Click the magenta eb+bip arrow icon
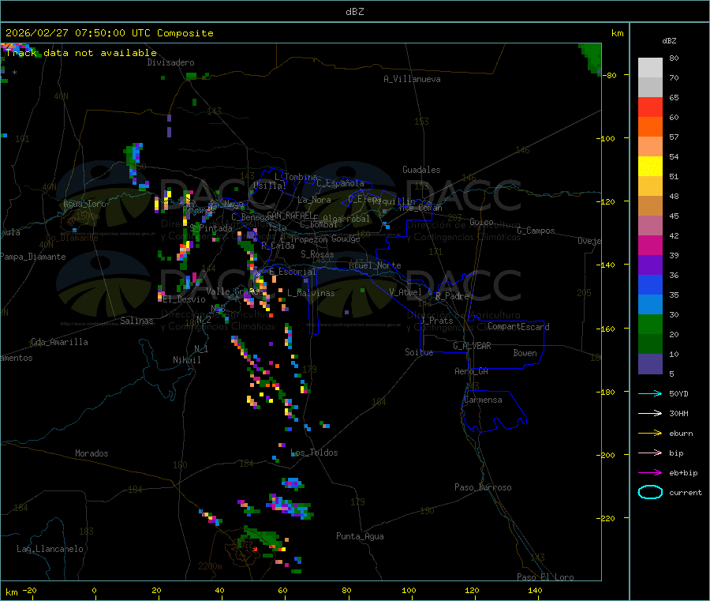 point(650,472)
